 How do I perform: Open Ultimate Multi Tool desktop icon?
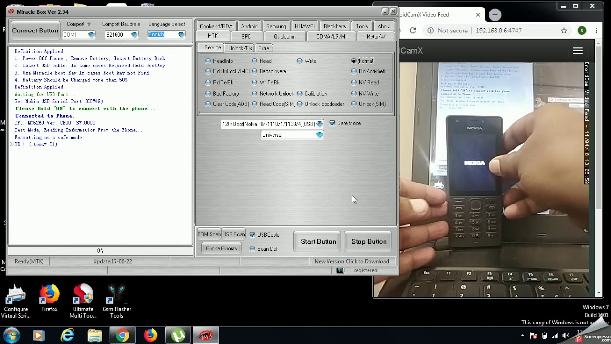pyautogui.click(x=83, y=302)
